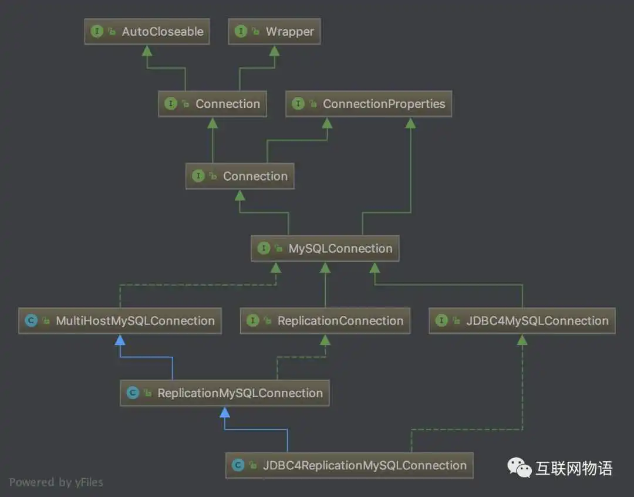Select the lower Connection interface node

click(x=240, y=176)
